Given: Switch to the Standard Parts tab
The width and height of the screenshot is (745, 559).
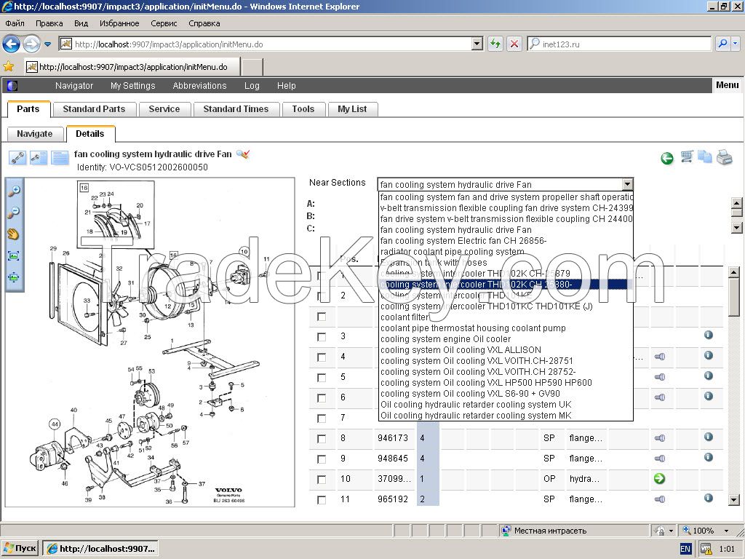Looking at the screenshot, I should tap(94, 109).
